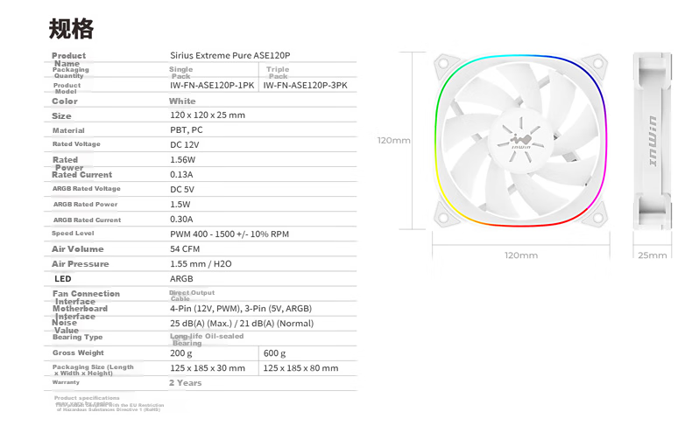Click the Product Name row label
Screen dimensions: 692x426
pos(68,59)
